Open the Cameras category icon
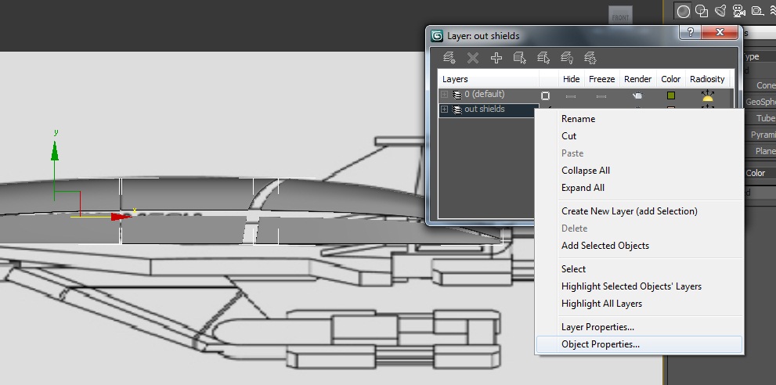 pos(738,11)
